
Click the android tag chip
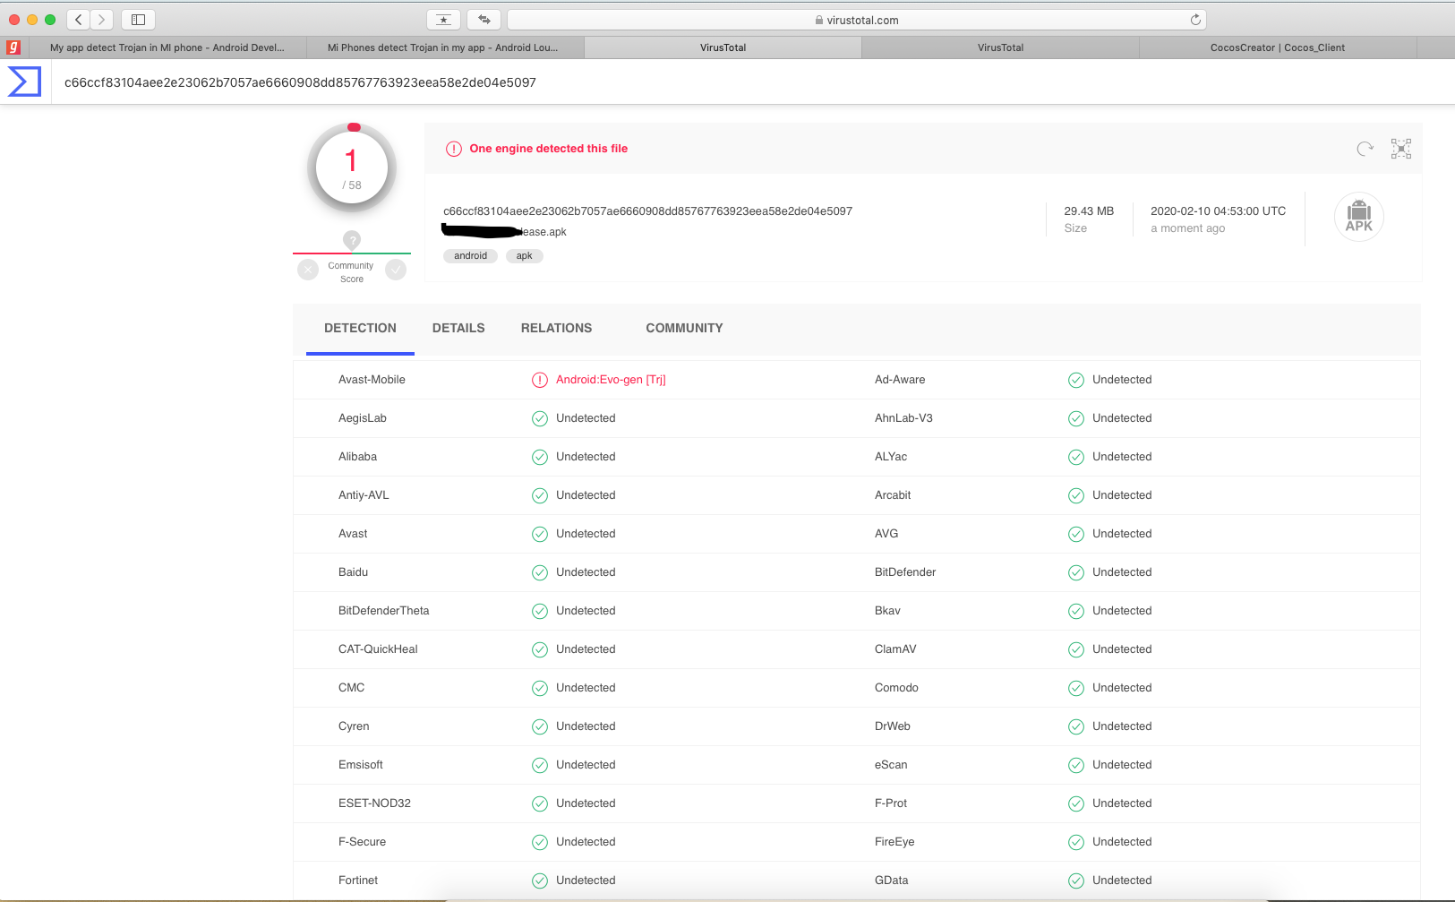point(470,256)
